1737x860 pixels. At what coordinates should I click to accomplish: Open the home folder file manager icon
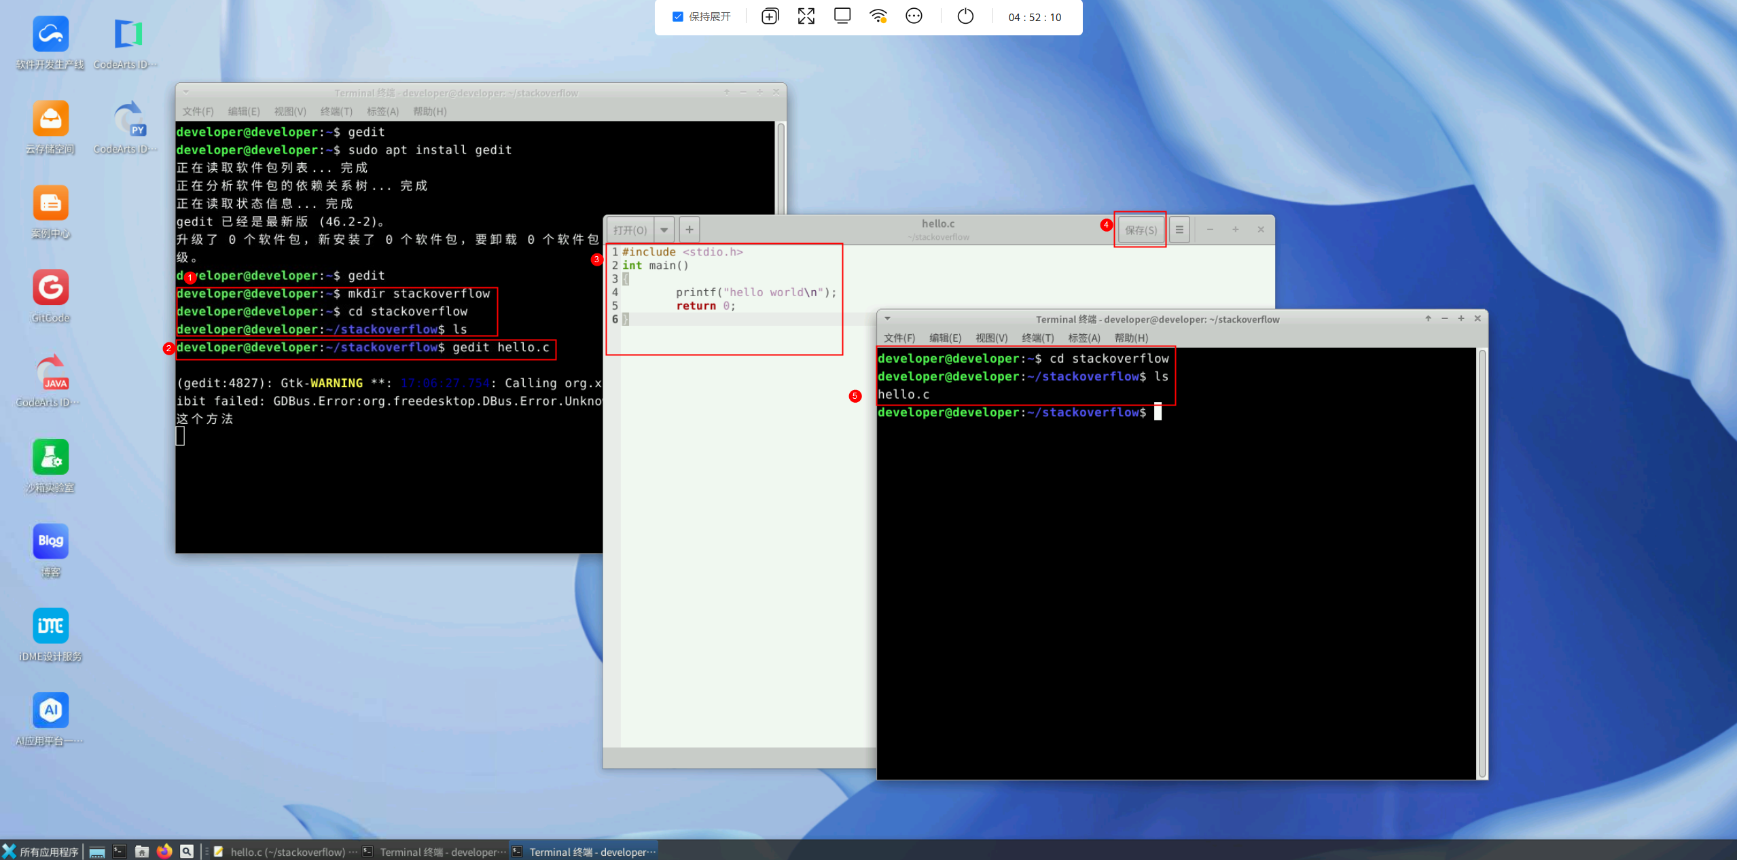click(x=142, y=851)
